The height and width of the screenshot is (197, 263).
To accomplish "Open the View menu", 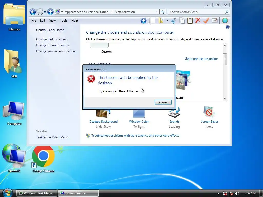I will (52, 21).
